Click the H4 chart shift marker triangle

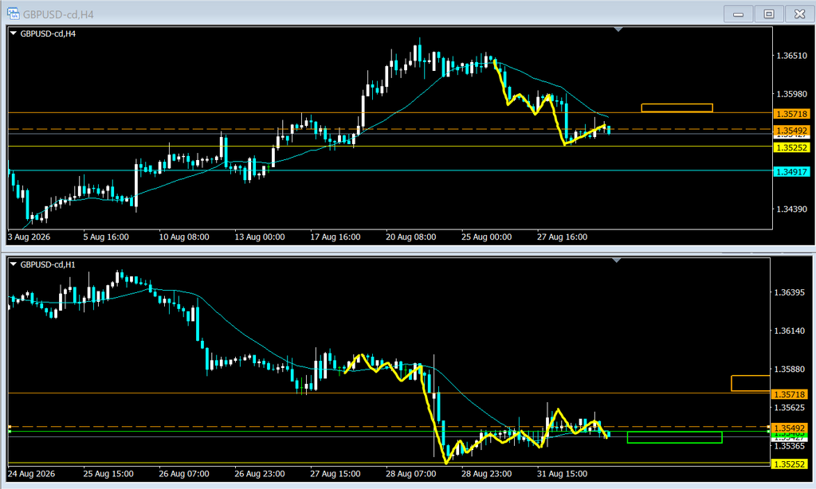(618, 29)
